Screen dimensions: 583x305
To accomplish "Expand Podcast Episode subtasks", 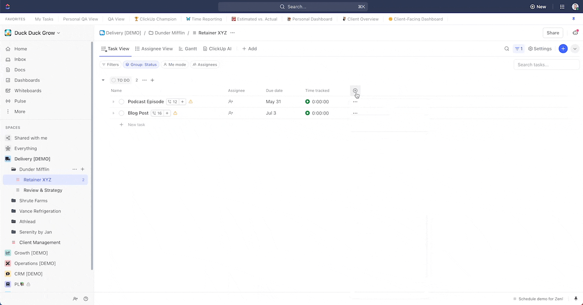I will (x=113, y=102).
